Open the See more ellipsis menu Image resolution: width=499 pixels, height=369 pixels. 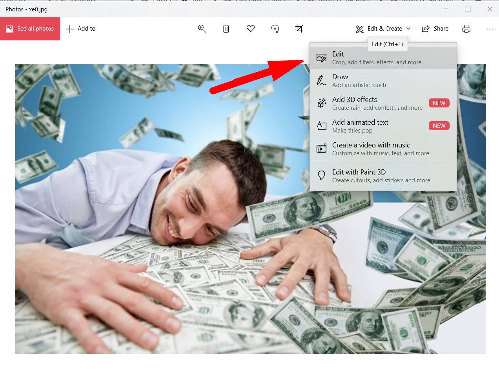tap(490, 29)
